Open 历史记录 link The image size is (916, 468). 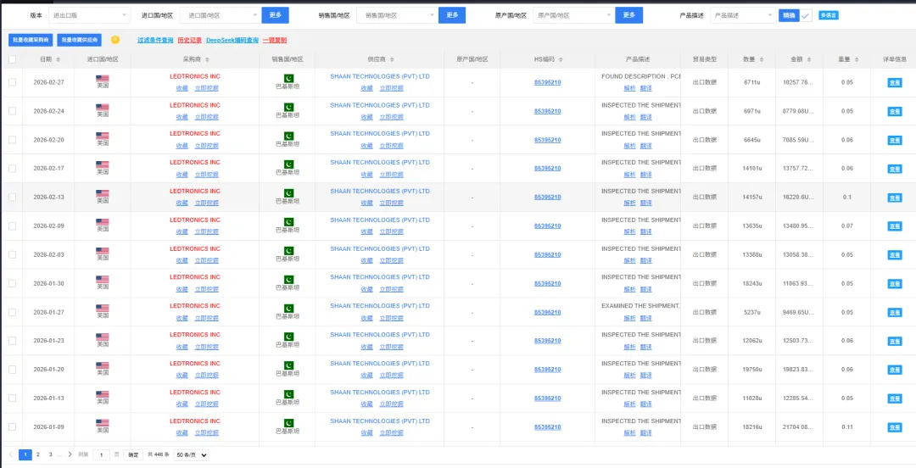click(x=189, y=41)
